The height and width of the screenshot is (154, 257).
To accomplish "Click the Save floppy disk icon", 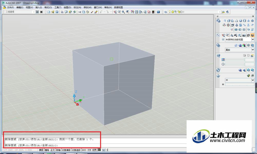I will [57, 12].
